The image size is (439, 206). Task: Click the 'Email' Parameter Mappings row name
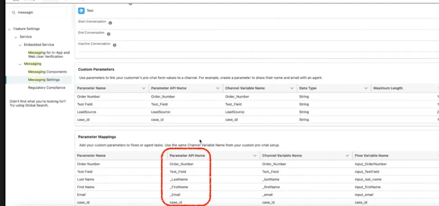point(81,195)
